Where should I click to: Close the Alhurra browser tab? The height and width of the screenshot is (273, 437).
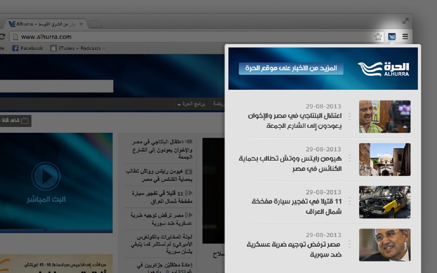(81, 24)
